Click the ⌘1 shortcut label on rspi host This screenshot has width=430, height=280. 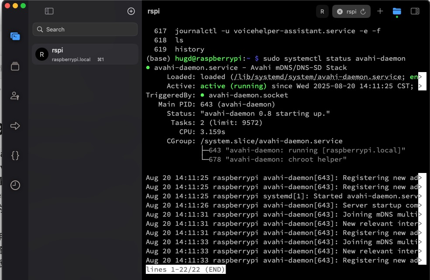(101, 59)
